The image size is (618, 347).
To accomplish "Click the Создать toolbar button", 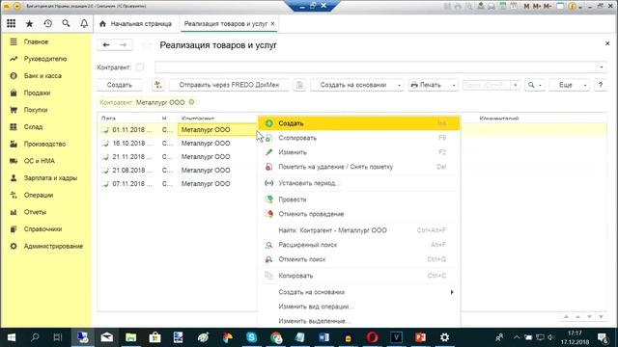I will click(120, 85).
